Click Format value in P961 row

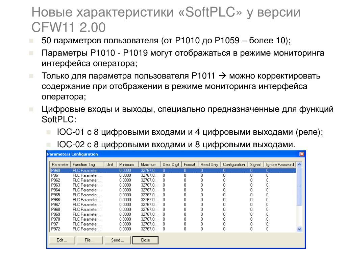(185, 175)
